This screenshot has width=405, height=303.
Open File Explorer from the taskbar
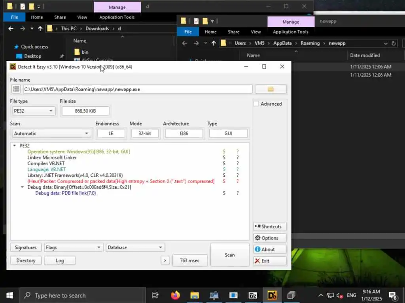click(x=195, y=295)
